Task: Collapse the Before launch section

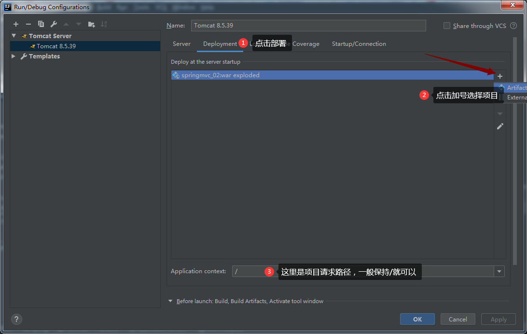Action: pos(170,301)
